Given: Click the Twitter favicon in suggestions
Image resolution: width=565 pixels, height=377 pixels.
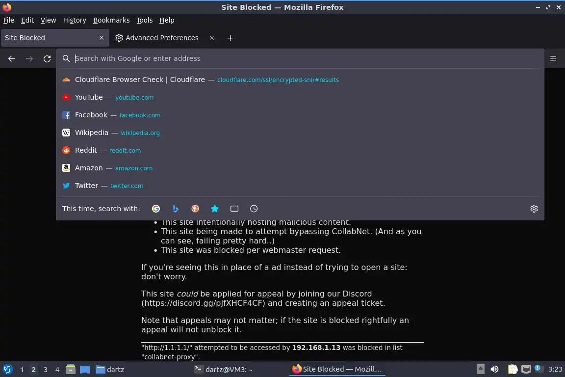Looking at the screenshot, I should [66, 186].
